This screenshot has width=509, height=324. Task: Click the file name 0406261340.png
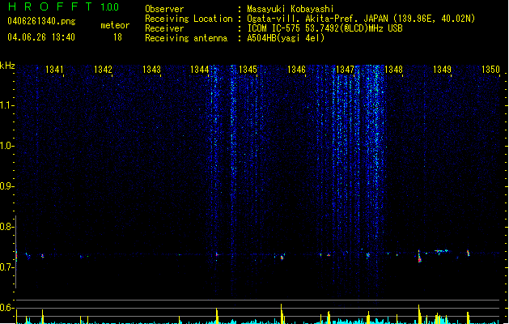[x=41, y=21]
